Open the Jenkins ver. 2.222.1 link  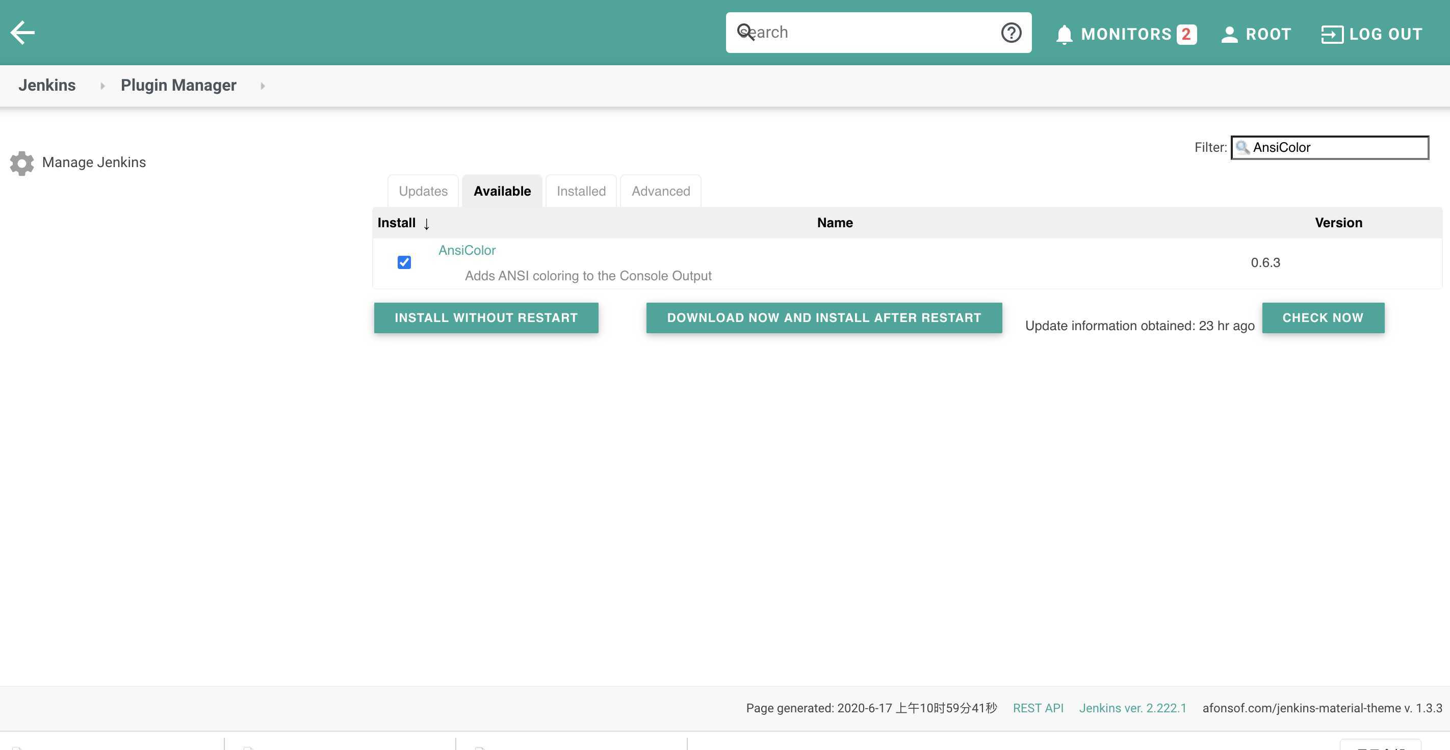(1132, 708)
